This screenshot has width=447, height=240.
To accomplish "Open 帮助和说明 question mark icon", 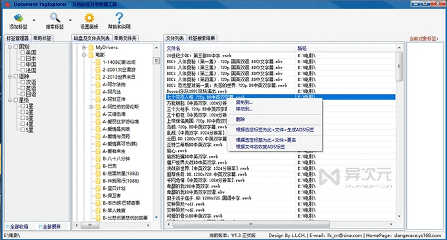I will tap(119, 18).
